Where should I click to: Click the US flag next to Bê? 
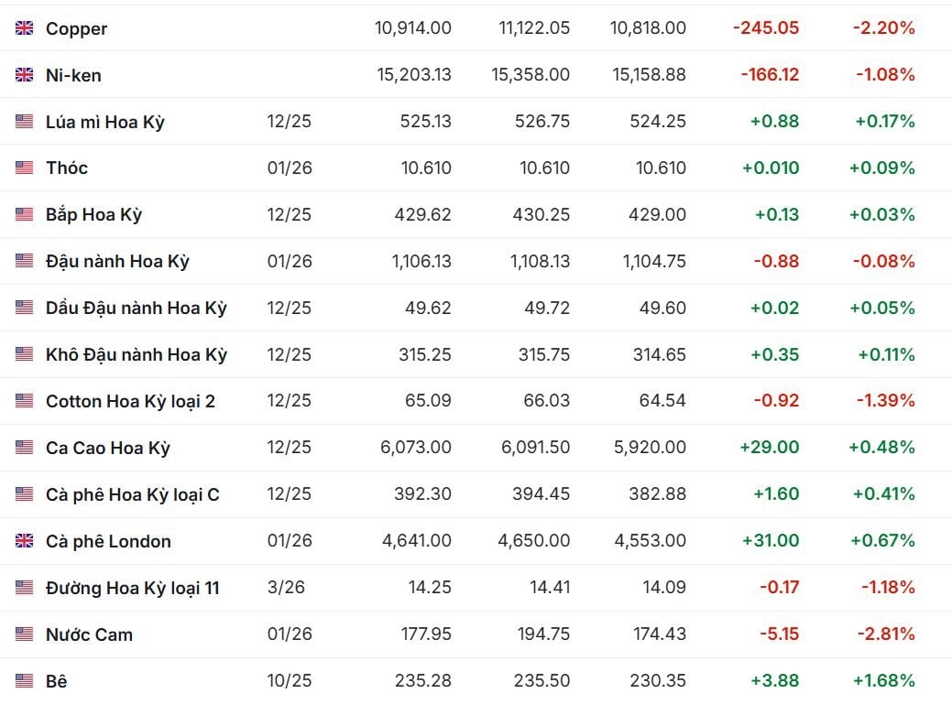tap(25, 681)
